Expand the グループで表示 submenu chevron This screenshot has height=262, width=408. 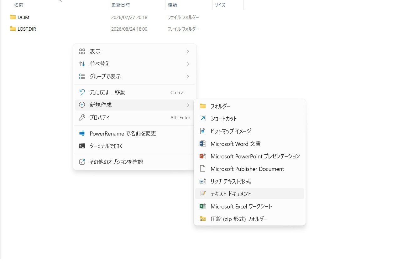(x=188, y=76)
